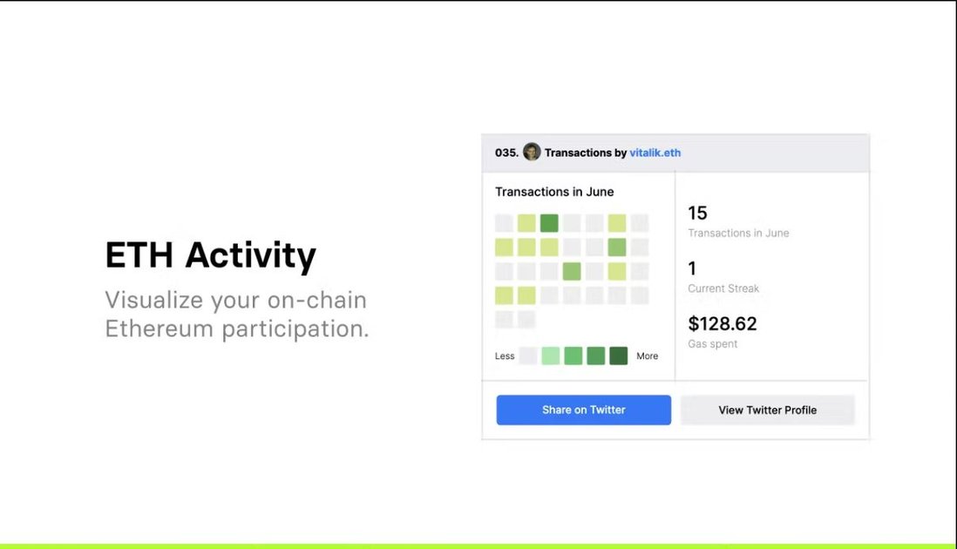
Task: Open the vitalik.eth profile link
Action: 655,152
